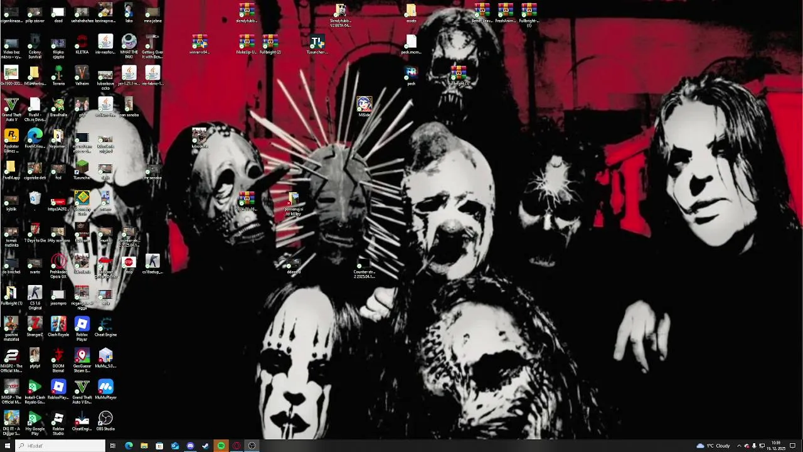Screen dimensions: 803x452
Task: Open the Opera GX taskbar icon
Action: [237, 446]
